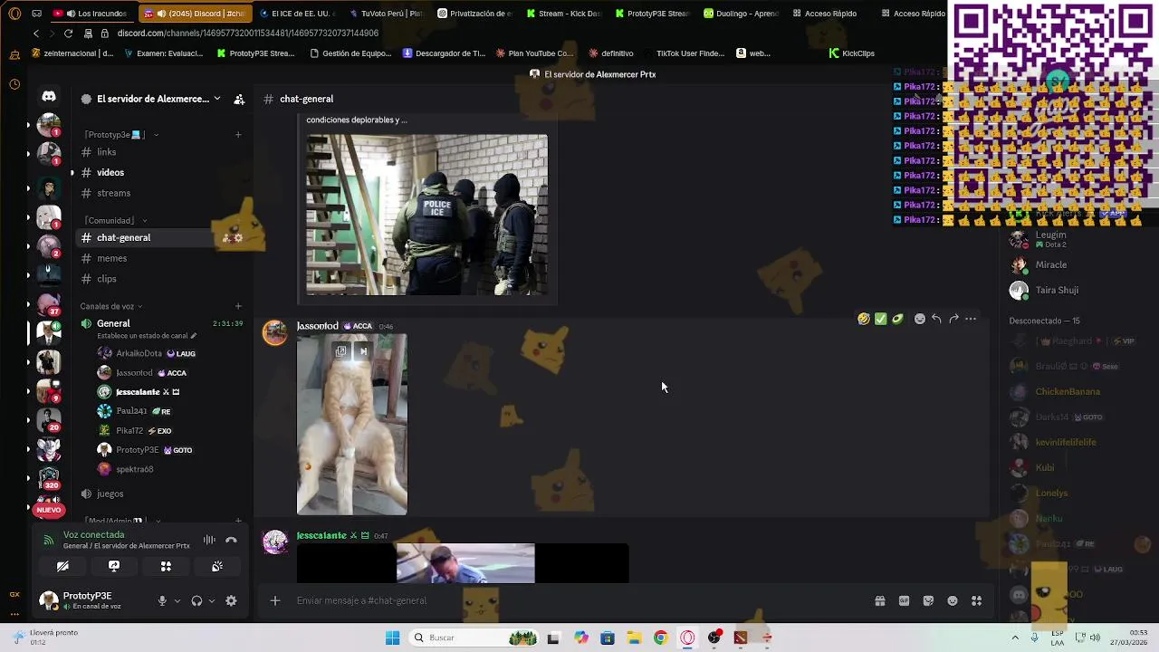Open the soundboard in the voice panel
The width and height of the screenshot is (1159, 652).
217,566
